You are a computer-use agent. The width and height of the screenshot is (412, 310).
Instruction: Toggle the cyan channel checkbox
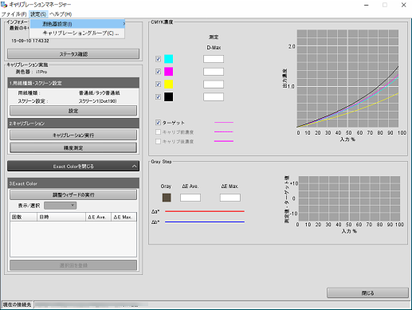click(158, 59)
